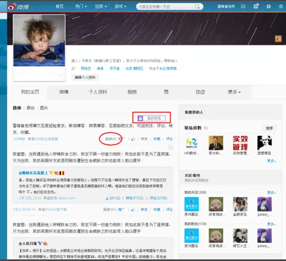
Task: Click the 编辑个人资料 button
Action: click(85, 77)
